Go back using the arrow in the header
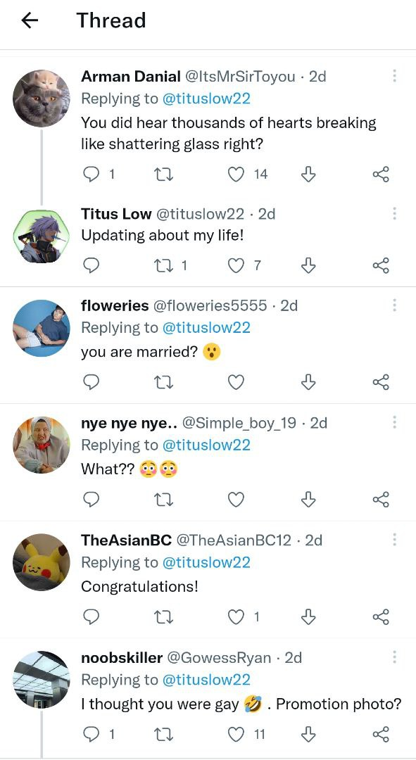416x760 pixels. coord(28,20)
